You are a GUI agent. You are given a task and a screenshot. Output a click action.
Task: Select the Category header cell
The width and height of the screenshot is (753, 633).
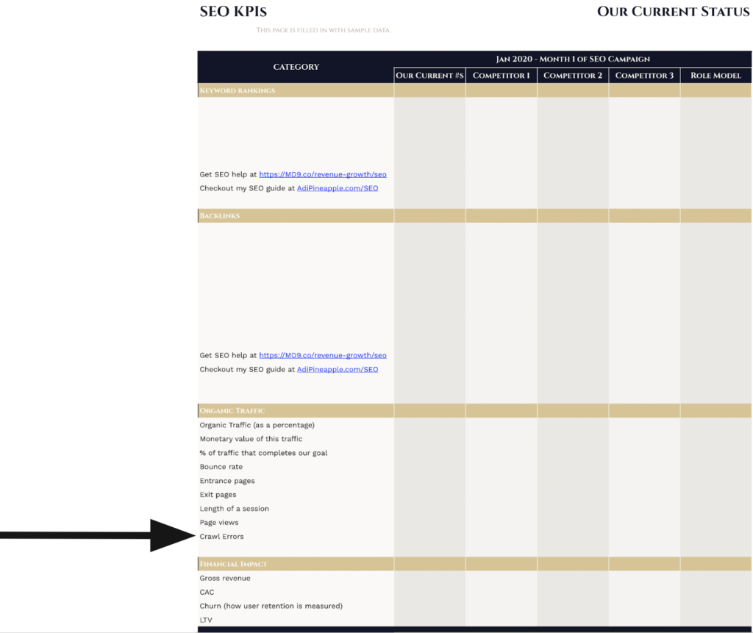pyautogui.click(x=296, y=67)
